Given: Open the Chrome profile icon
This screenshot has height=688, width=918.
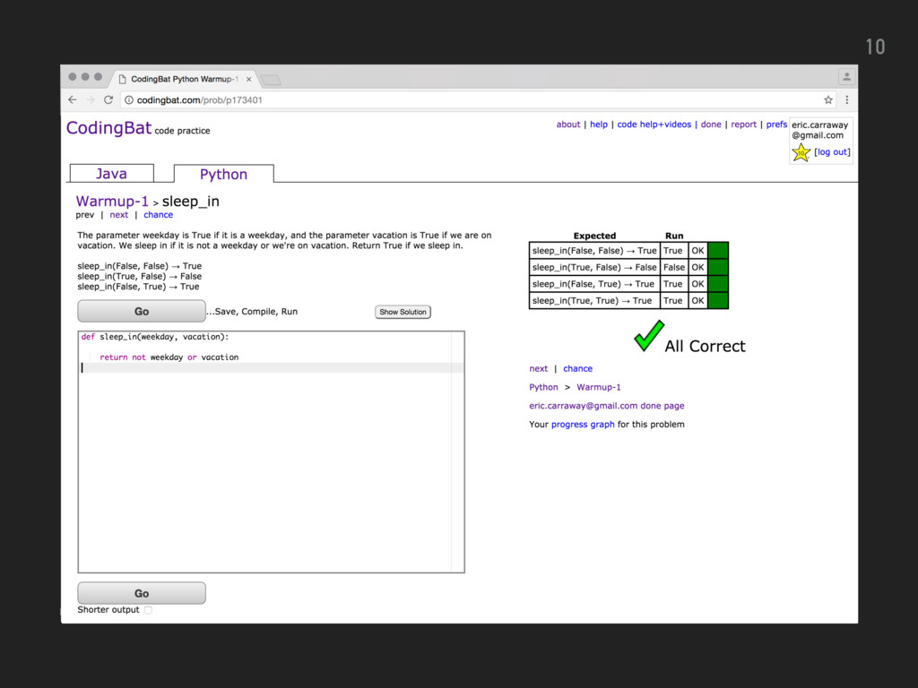Looking at the screenshot, I should click(x=846, y=77).
